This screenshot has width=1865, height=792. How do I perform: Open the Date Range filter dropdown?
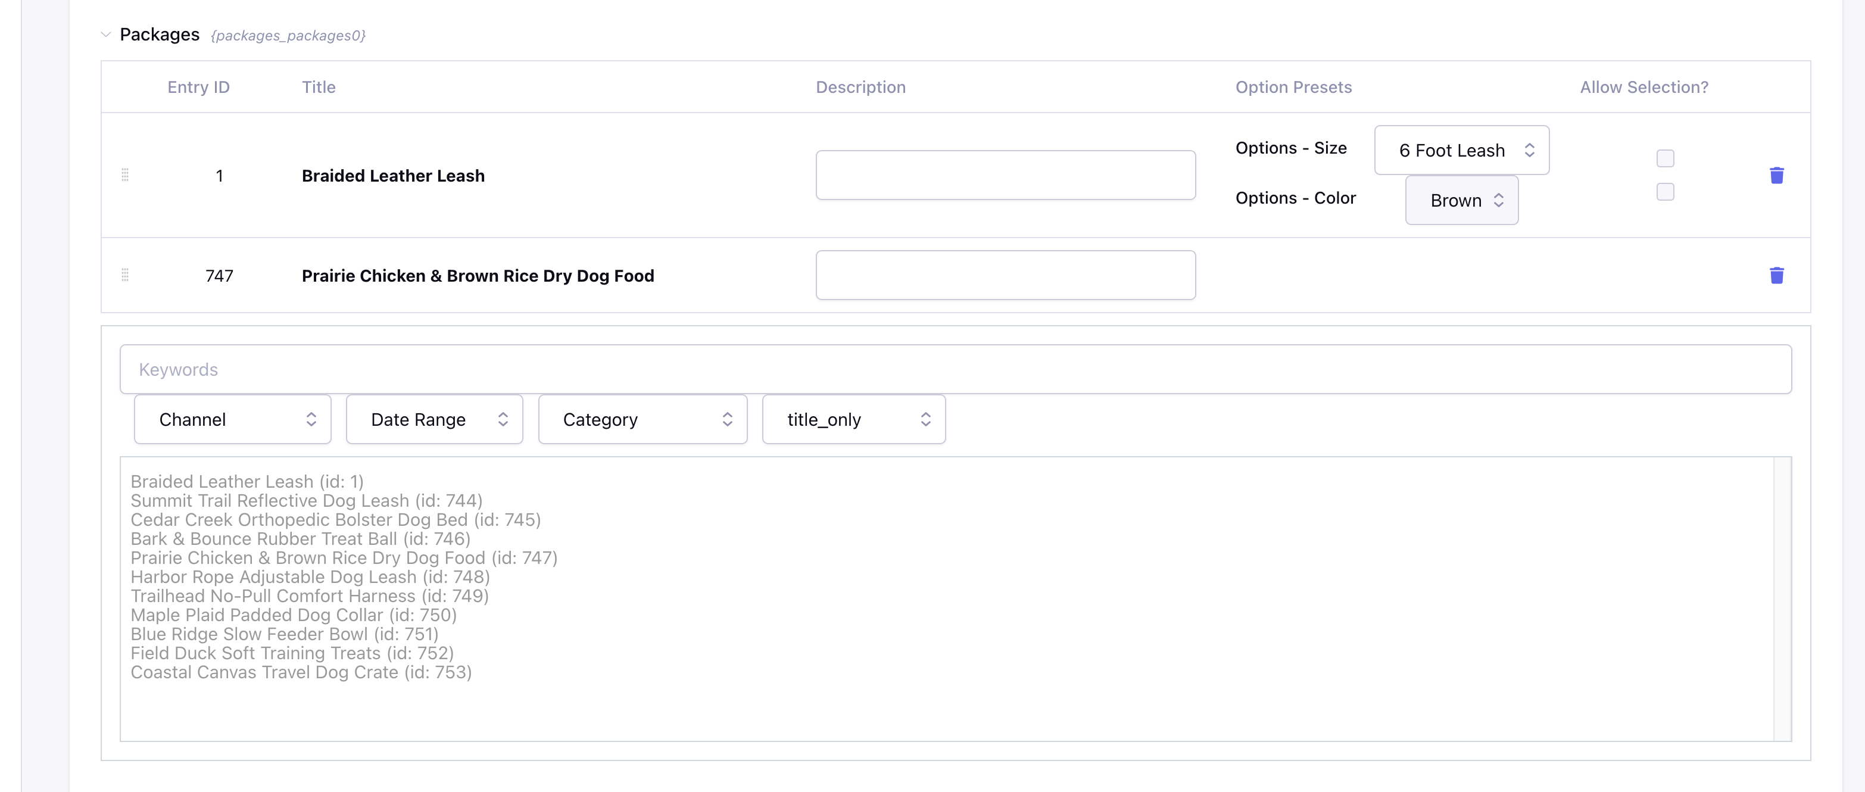click(435, 419)
